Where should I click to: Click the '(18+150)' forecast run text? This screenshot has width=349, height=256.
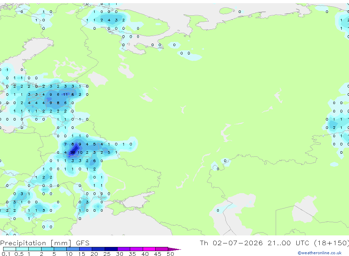332,243
